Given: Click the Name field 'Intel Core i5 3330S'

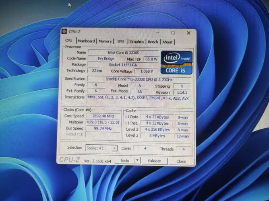Looking at the screenshot, I should (123, 53).
